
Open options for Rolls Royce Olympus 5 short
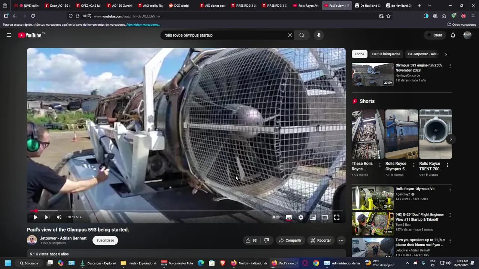click(x=414, y=165)
